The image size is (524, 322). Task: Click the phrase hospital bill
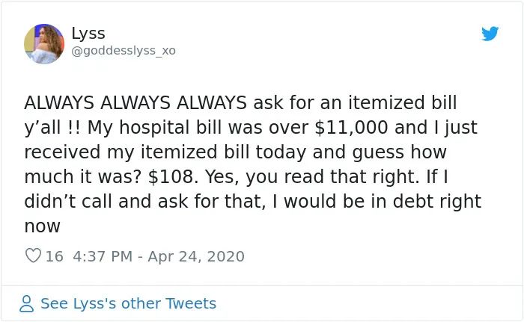(171, 128)
